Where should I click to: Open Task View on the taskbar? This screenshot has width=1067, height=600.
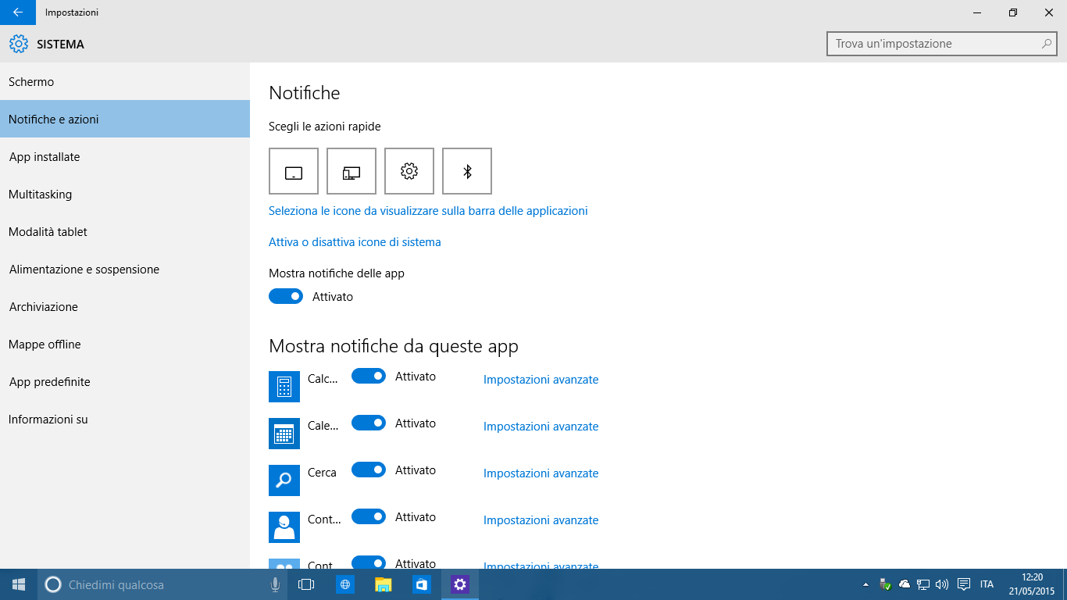(x=306, y=584)
